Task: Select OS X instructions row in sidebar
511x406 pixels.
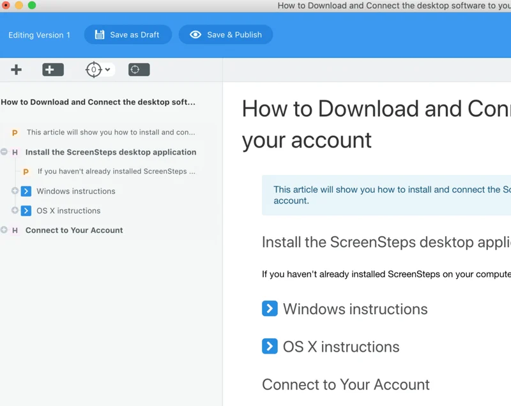Action: (68, 211)
